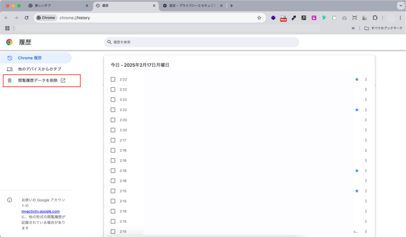The height and width of the screenshot is (237, 406).
Task: Expand the tab search dropdown arrow
Action: coord(400,6)
